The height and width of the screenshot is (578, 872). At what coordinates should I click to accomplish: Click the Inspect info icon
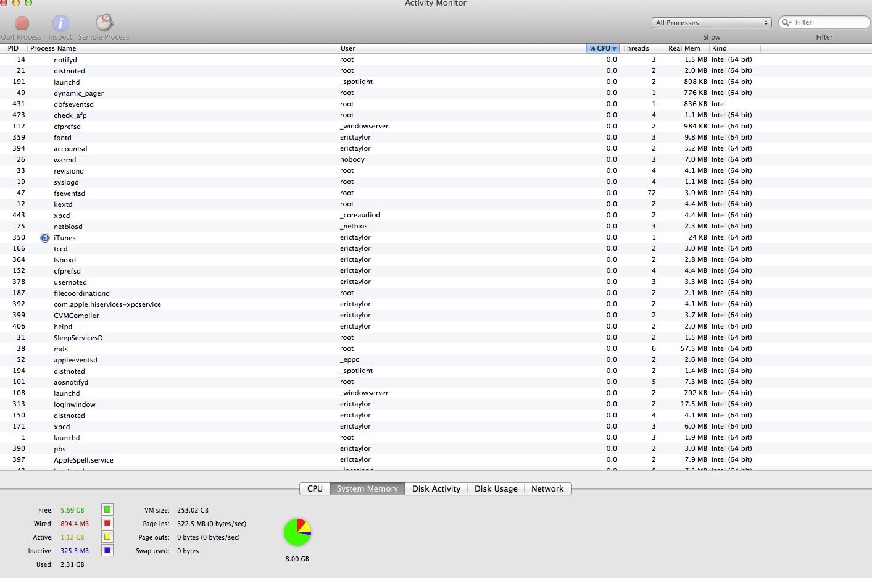[x=60, y=23]
